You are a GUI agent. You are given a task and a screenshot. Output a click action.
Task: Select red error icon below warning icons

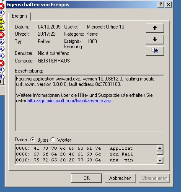[x=2, y=34]
